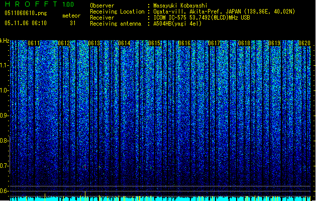Click the 0616 time marker

[x=184, y=43]
